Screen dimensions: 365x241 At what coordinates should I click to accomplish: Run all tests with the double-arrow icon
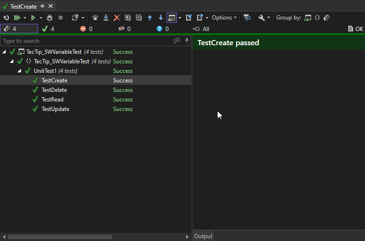click(x=17, y=18)
